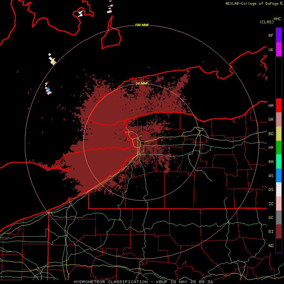Click the NEXLAB-College of DuPage credit
284x284 pixels.
pyautogui.click(x=252, y=3)
